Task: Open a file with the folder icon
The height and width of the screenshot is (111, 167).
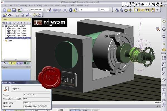Action: [x=9, y=10]
